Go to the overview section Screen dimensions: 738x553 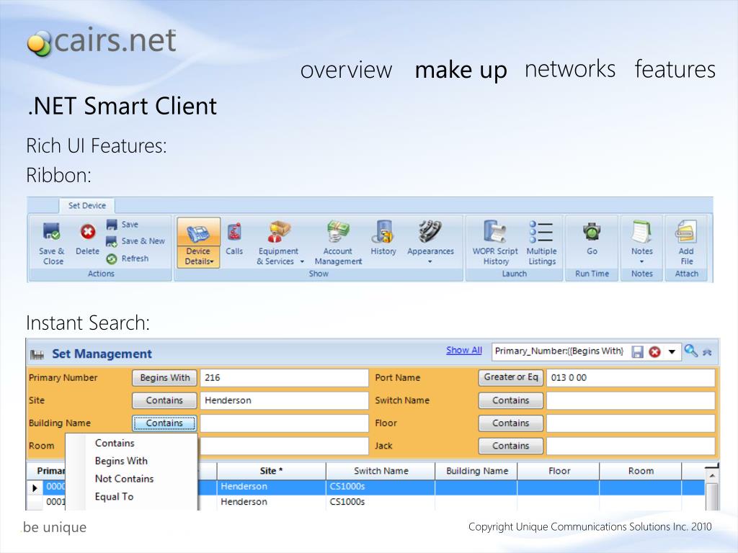click(347, 70)
